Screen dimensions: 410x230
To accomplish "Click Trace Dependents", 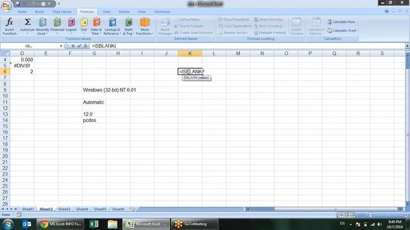I will tap(235, 26).
